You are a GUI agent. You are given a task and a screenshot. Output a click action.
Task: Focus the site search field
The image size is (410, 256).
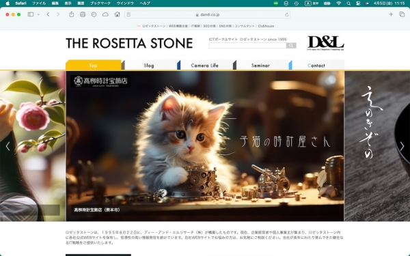coord(247,46)
